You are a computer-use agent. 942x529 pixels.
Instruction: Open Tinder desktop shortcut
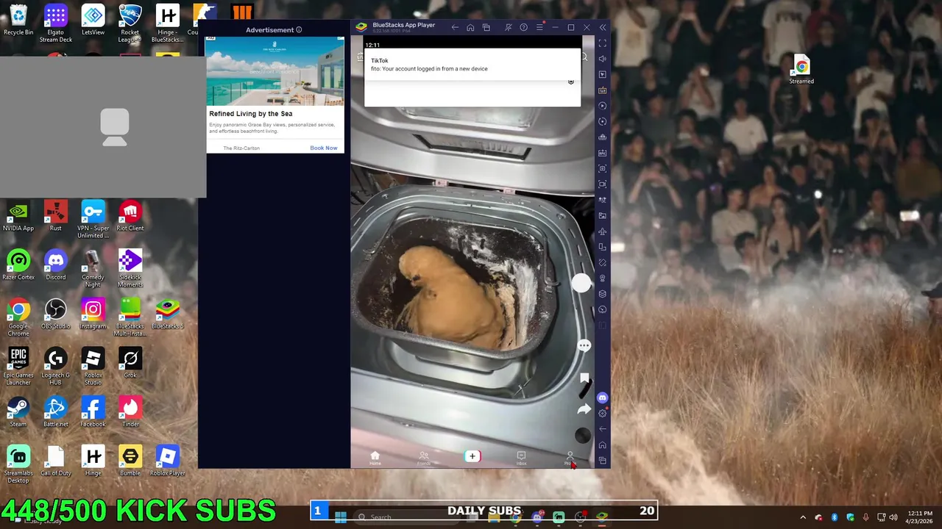click(130, 412)
